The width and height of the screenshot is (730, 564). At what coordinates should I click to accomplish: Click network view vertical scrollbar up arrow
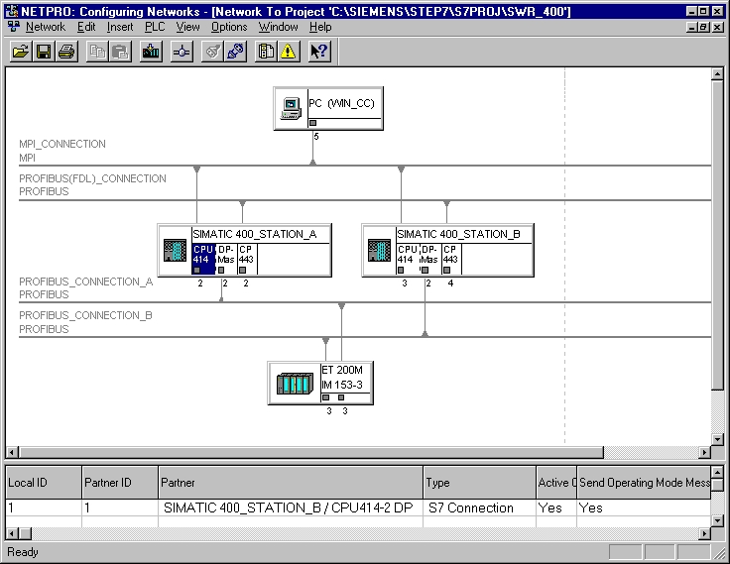pos(717,74)
